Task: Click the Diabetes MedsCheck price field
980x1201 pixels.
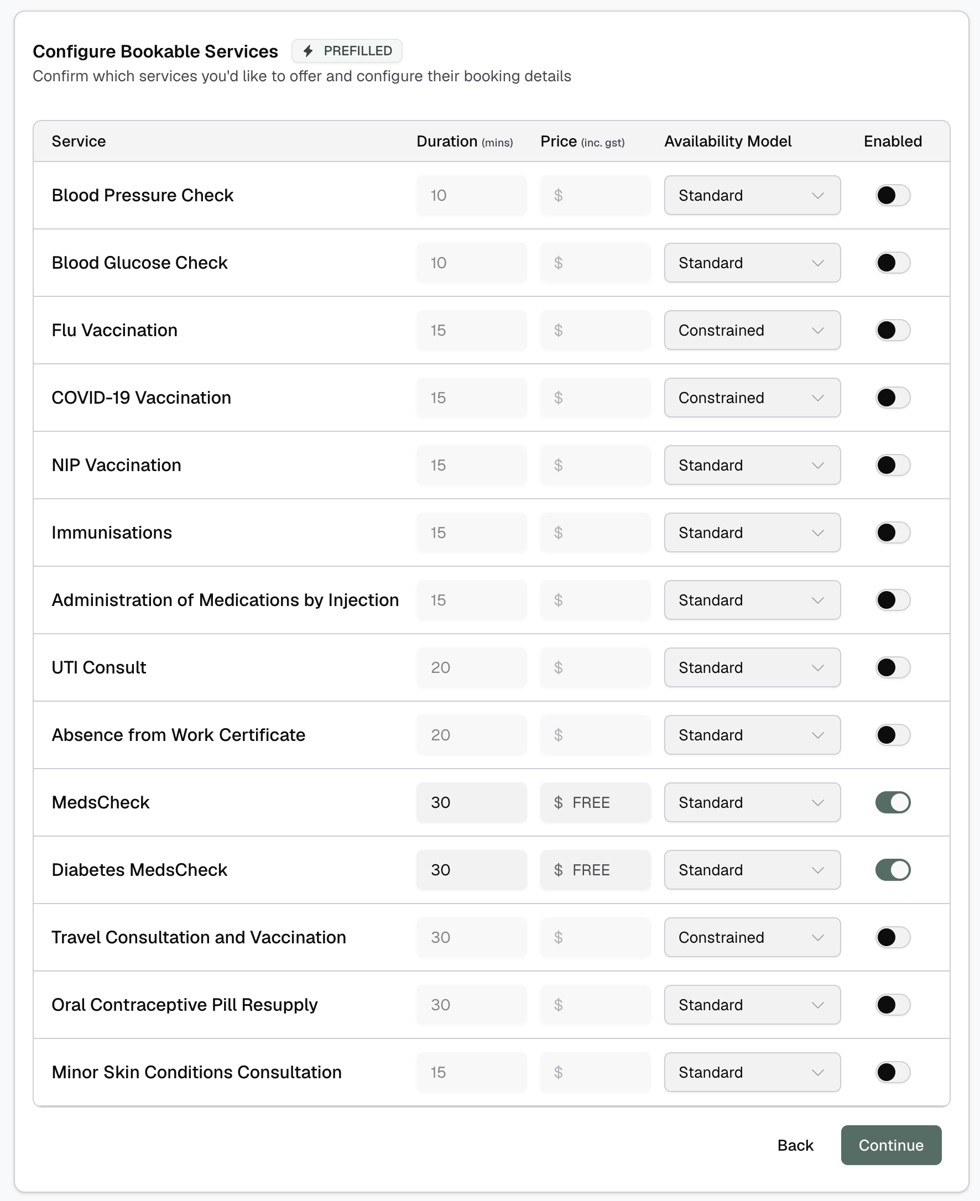Action: point(595,870)
